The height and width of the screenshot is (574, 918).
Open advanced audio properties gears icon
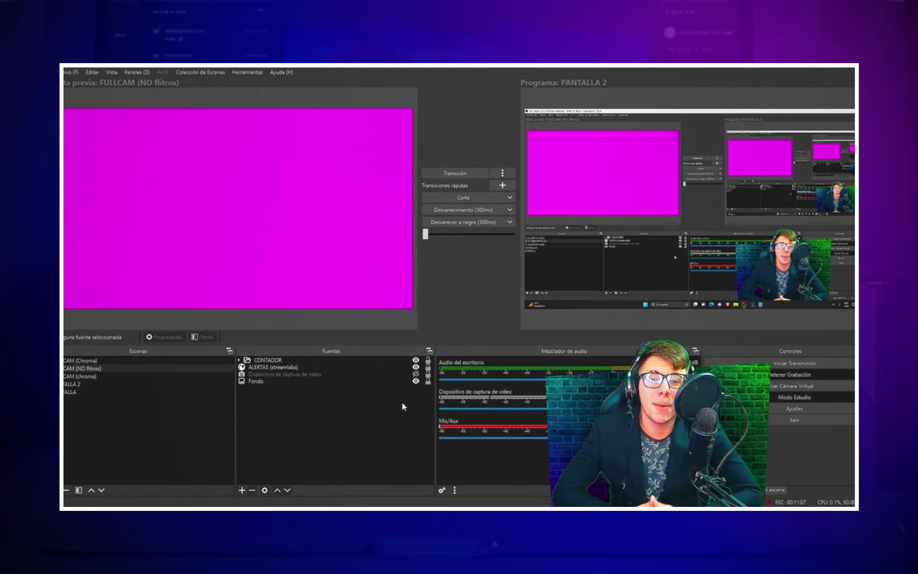pos(442,490)
